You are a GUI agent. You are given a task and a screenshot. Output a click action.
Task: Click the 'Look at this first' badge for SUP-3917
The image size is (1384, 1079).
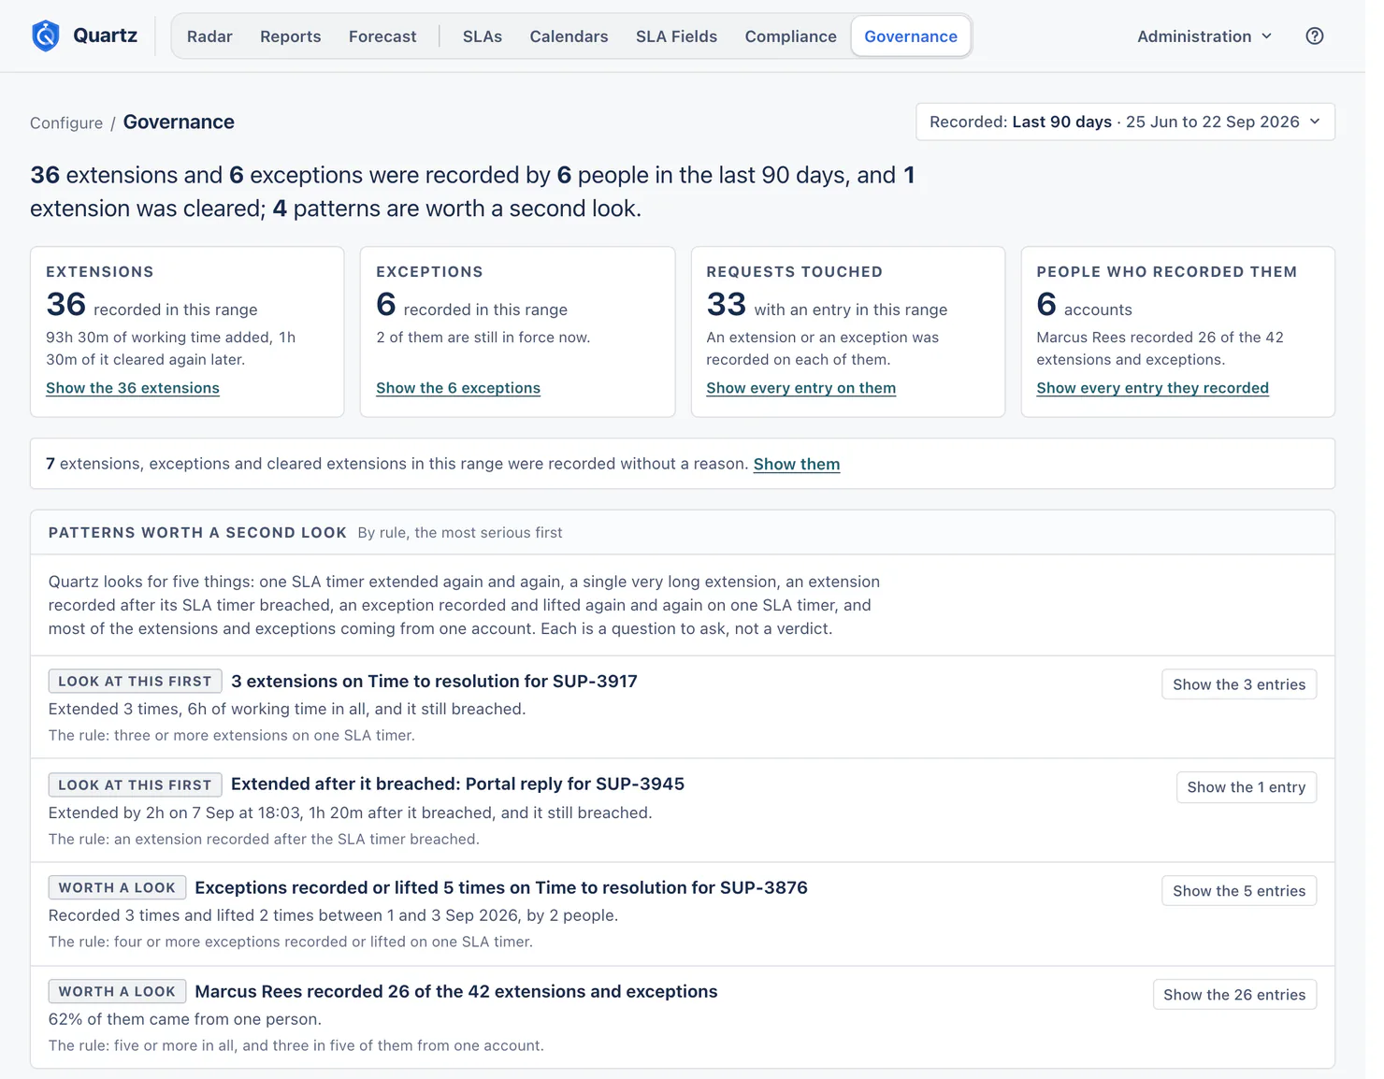135,682
